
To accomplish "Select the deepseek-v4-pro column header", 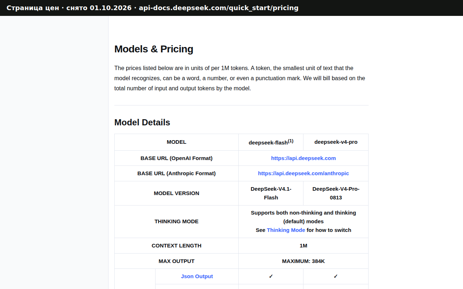I will 336,142.
